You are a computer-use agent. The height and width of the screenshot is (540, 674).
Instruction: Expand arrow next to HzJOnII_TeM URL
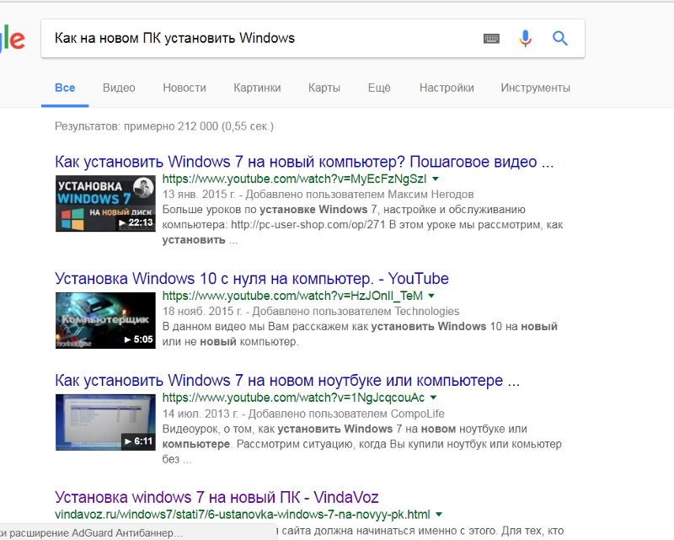tap(431, 296)
